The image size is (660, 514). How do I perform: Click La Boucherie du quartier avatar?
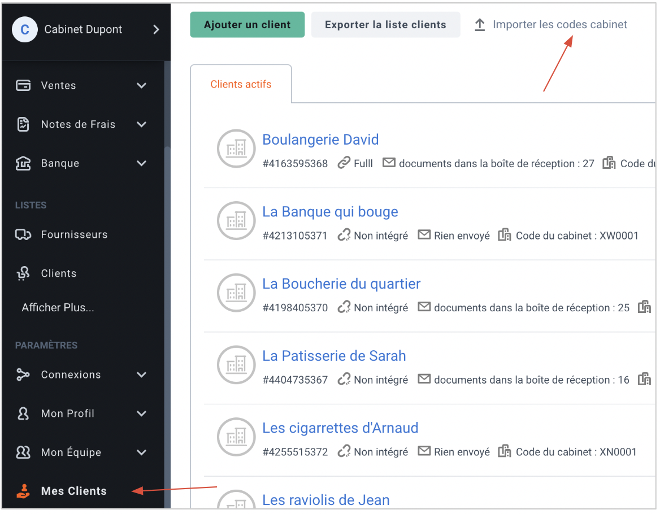(x=236, y=293)
